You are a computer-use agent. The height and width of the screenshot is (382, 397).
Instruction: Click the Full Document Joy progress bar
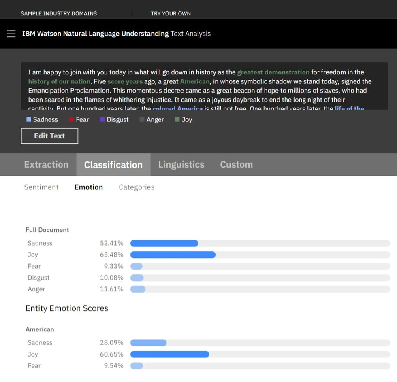(x=260, y=255)
